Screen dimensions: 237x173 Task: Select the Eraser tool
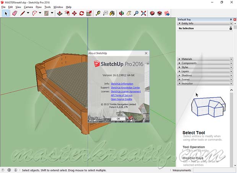pyautogui.click(x=15, y=13)
